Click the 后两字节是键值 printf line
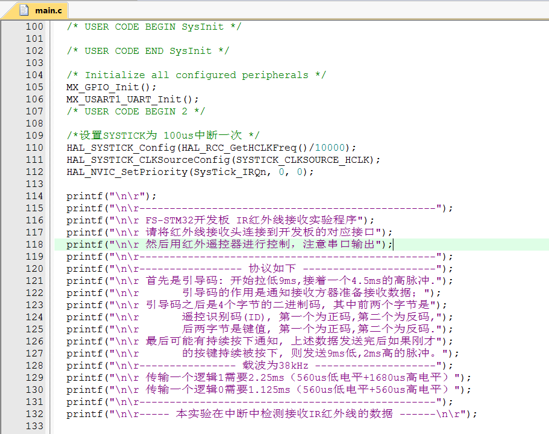The image size is (549, 434). pos(260,329)
